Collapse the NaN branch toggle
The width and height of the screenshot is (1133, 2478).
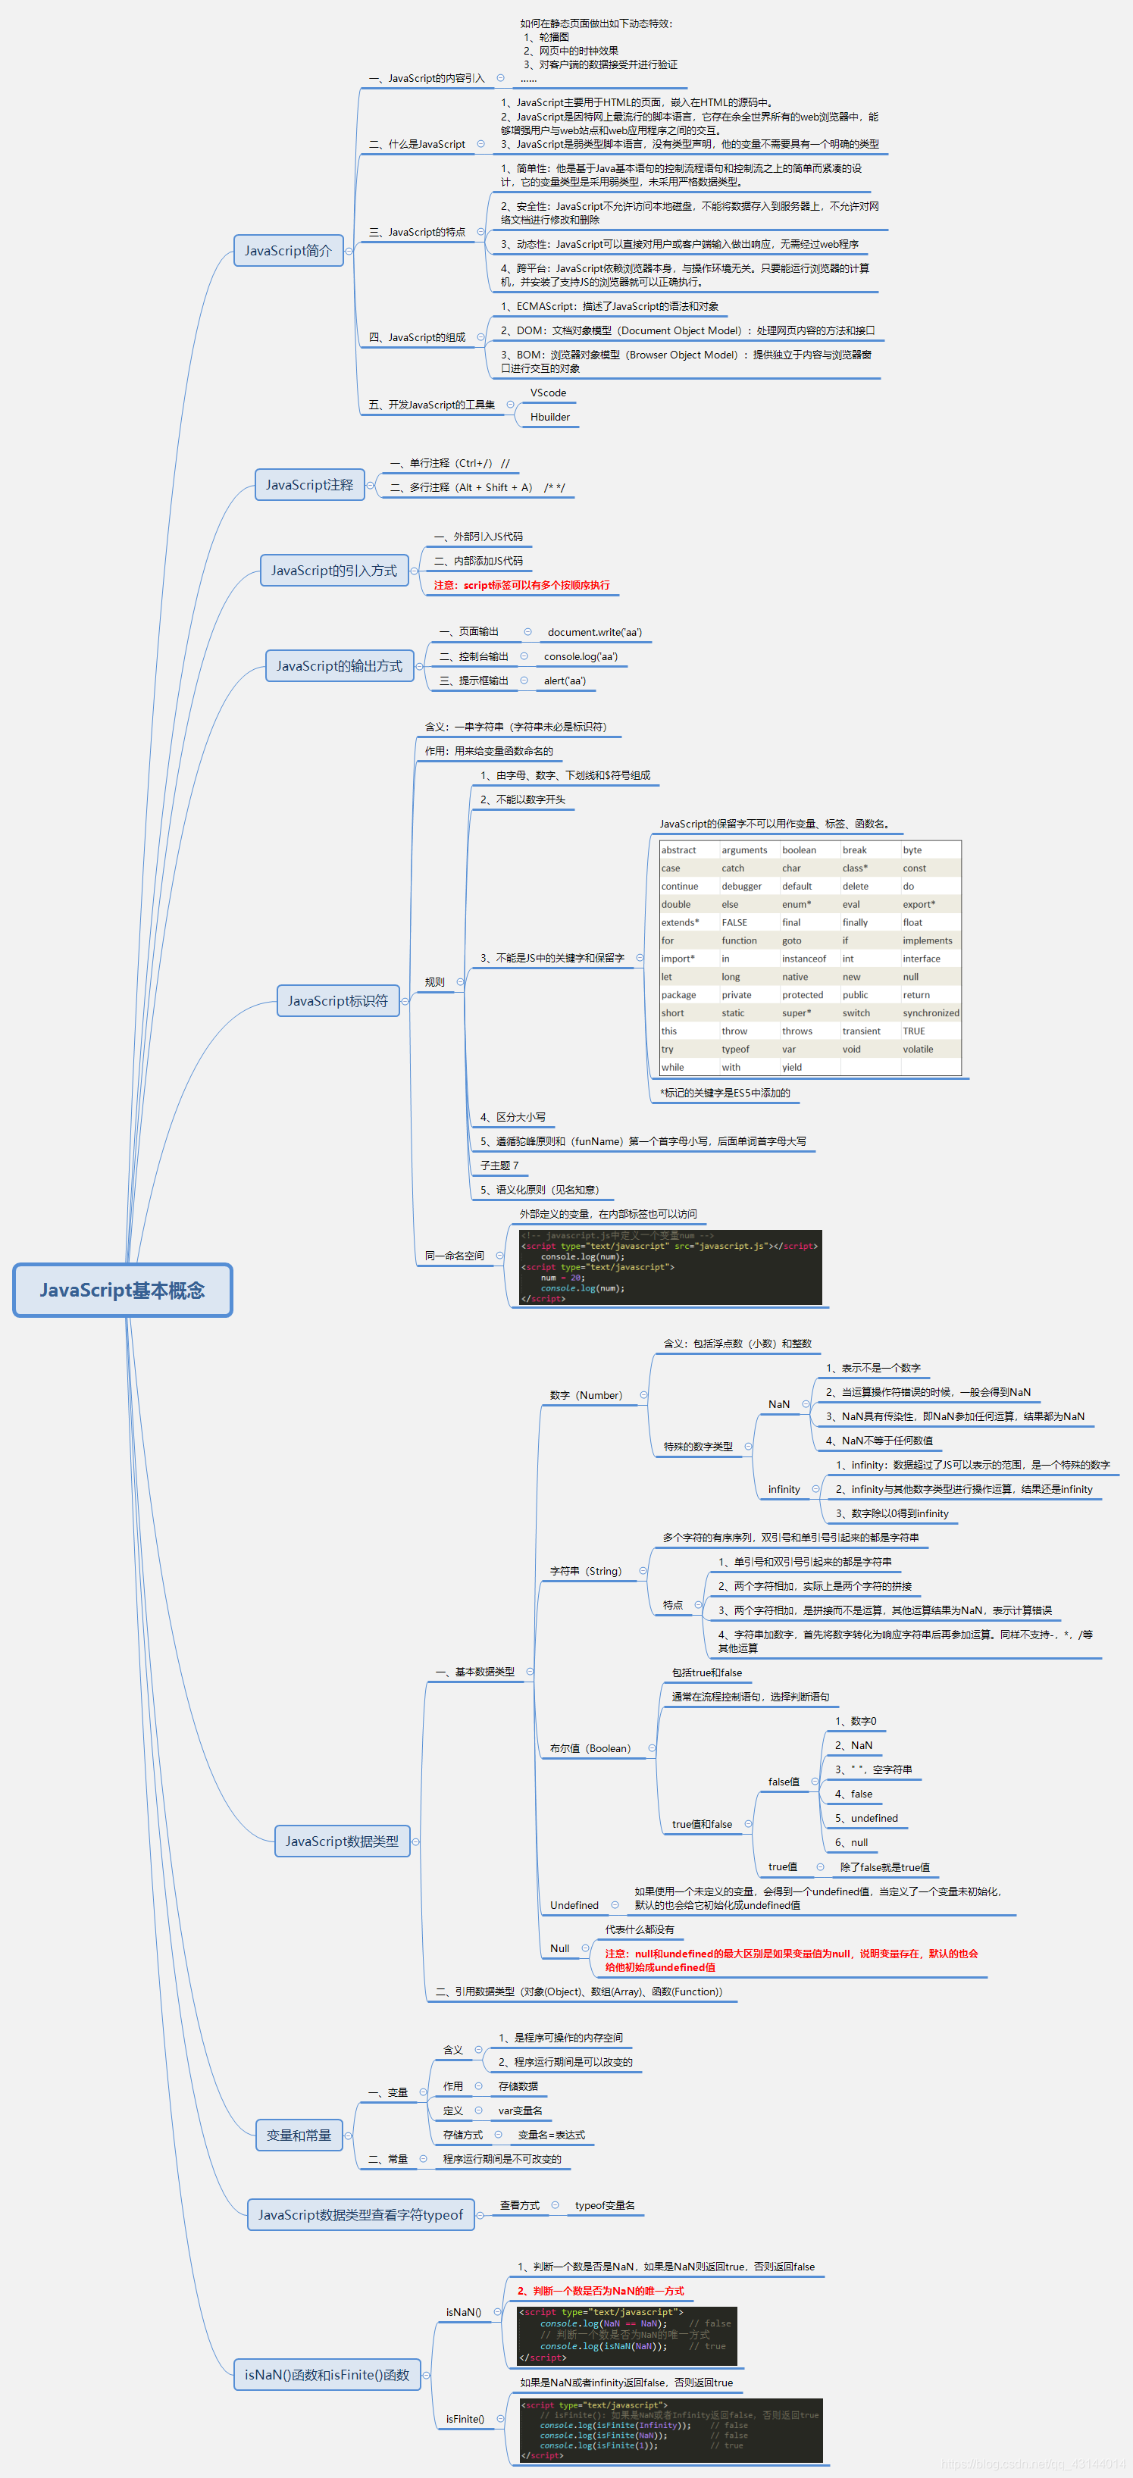click(x=806, y=1404)
